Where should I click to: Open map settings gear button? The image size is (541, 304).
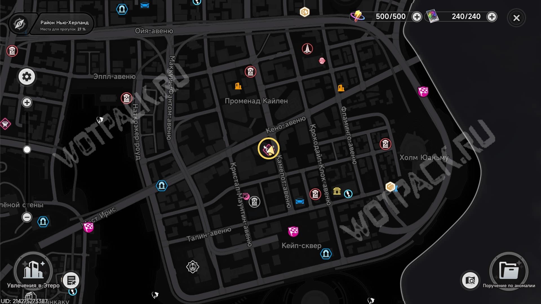click(x=27, y=77)
